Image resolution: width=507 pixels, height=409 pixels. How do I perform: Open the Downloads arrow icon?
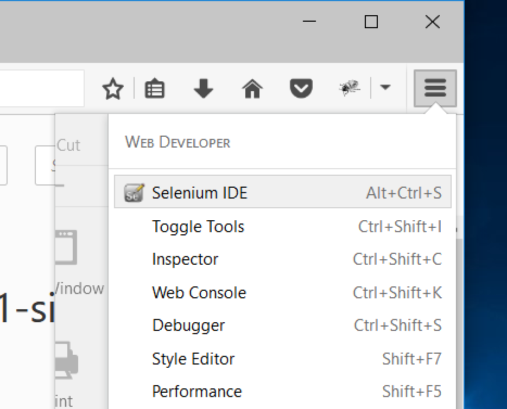pyautogui.click(x=204, y=88)
